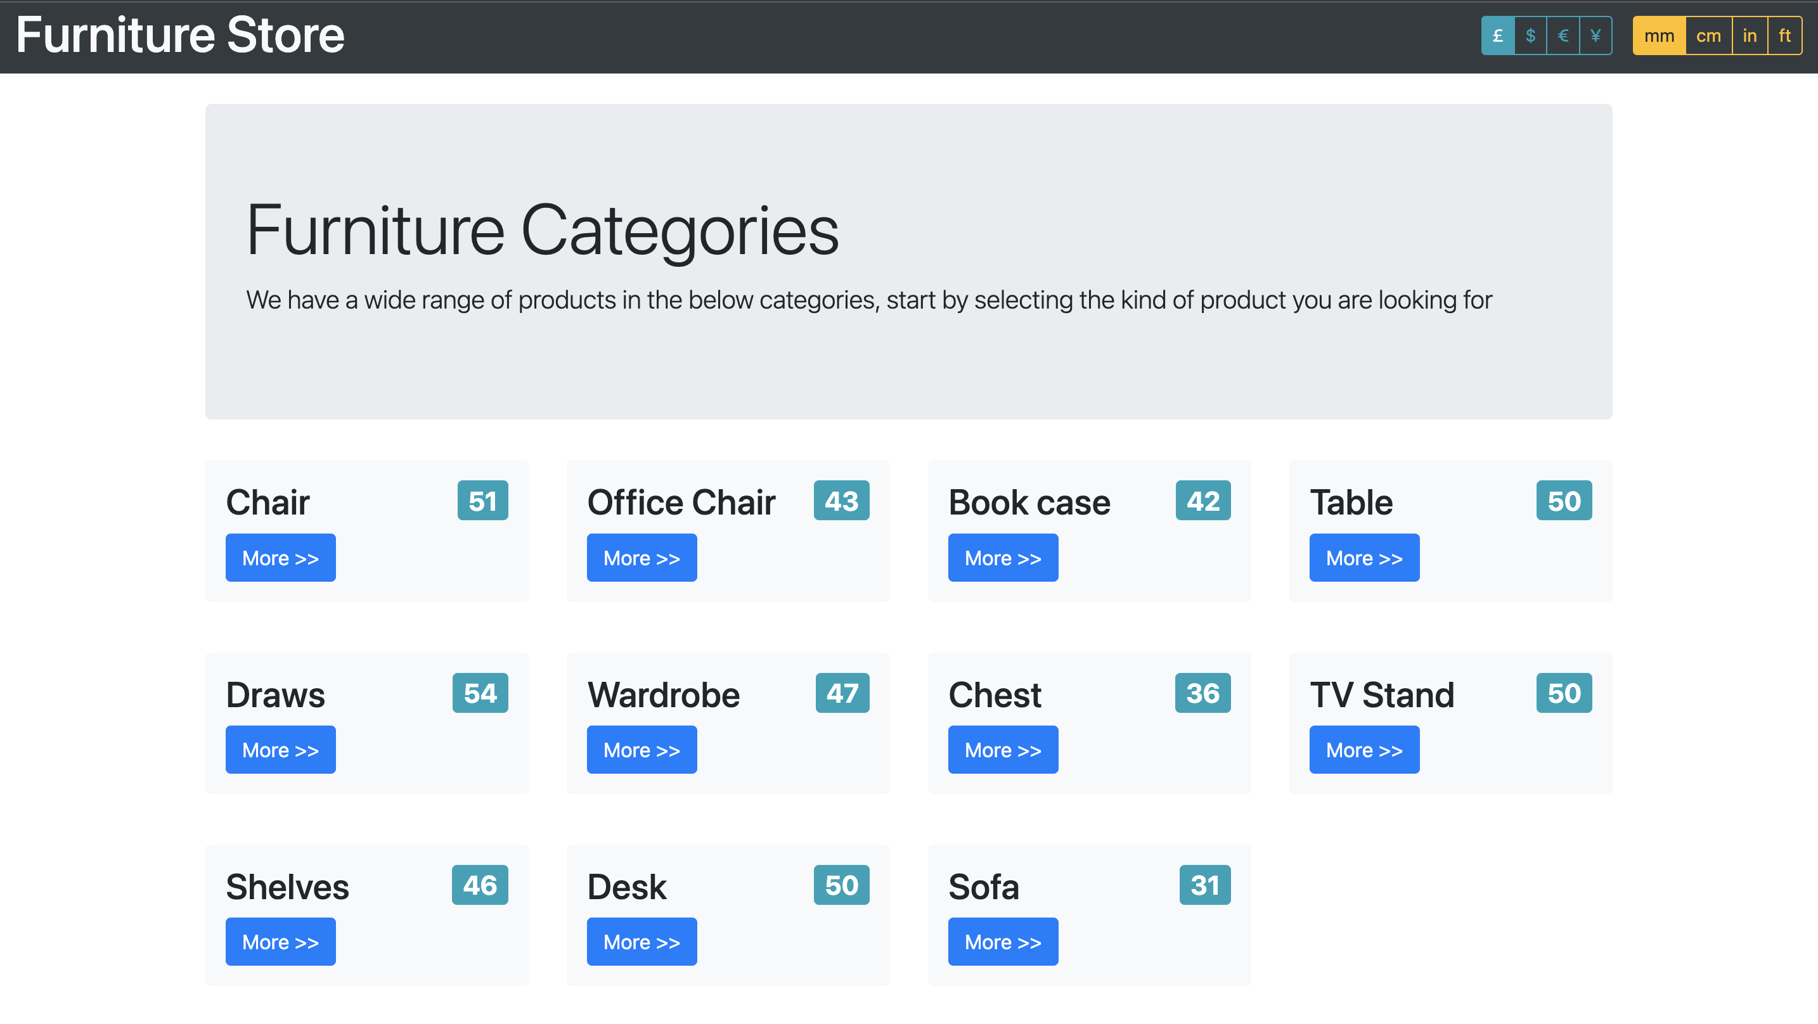The width and height of the screenshot is (1818, 1024).
Task: Switch currency to dollars ($)
Action: (1530, 35)
